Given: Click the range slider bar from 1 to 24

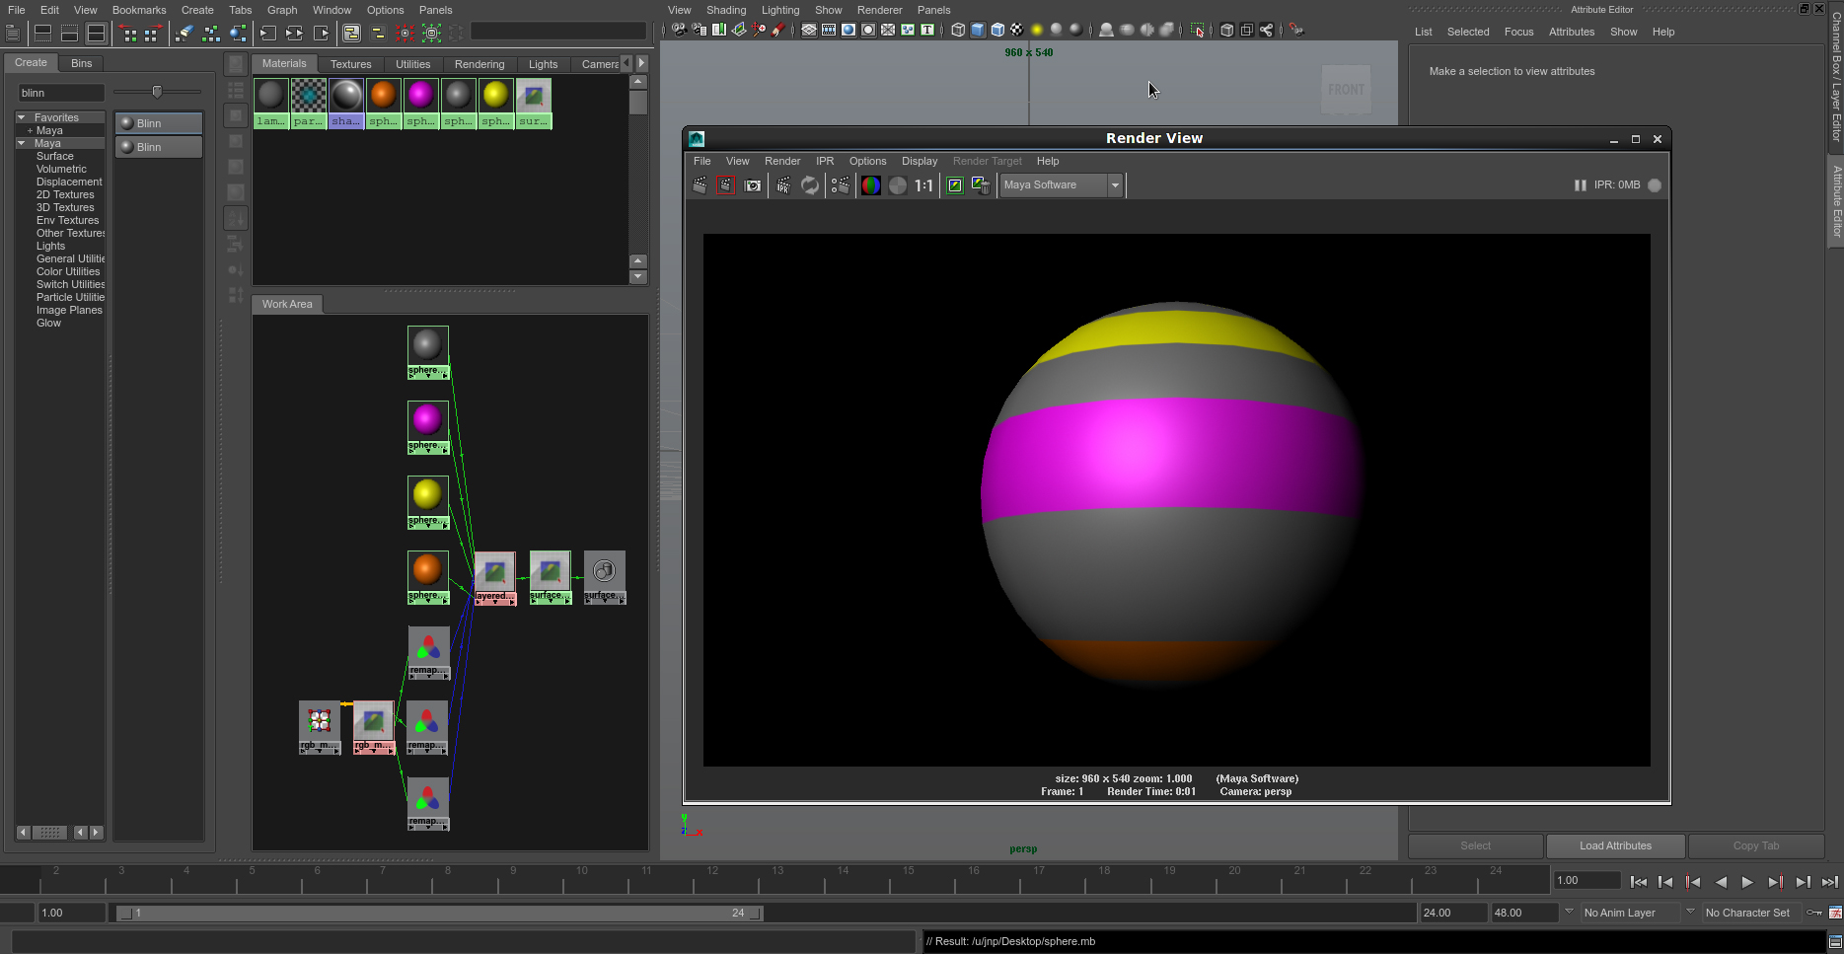Looking at the screenshot, I should [x=439, y=913].
